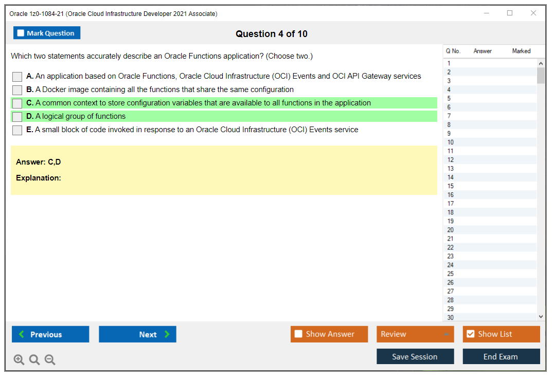The width and height of the screenshot is (553, 378).
Task: Expand the Q No. column header
Action: 453,51
